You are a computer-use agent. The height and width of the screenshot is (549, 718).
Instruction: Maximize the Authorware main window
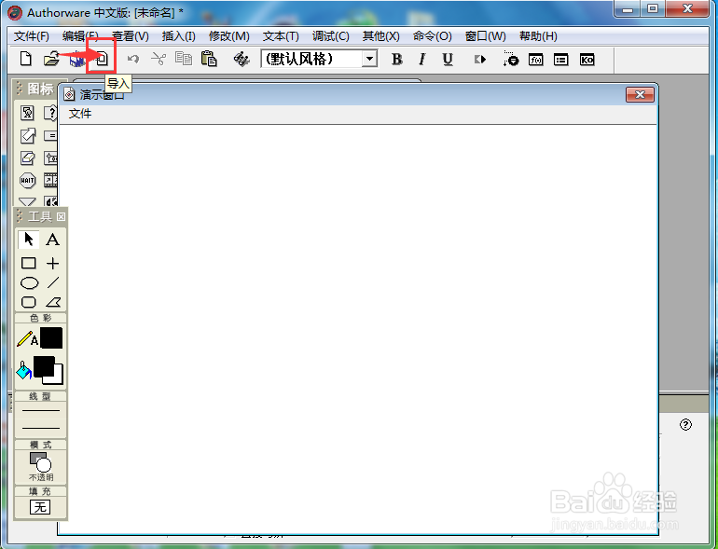[653, 8]
